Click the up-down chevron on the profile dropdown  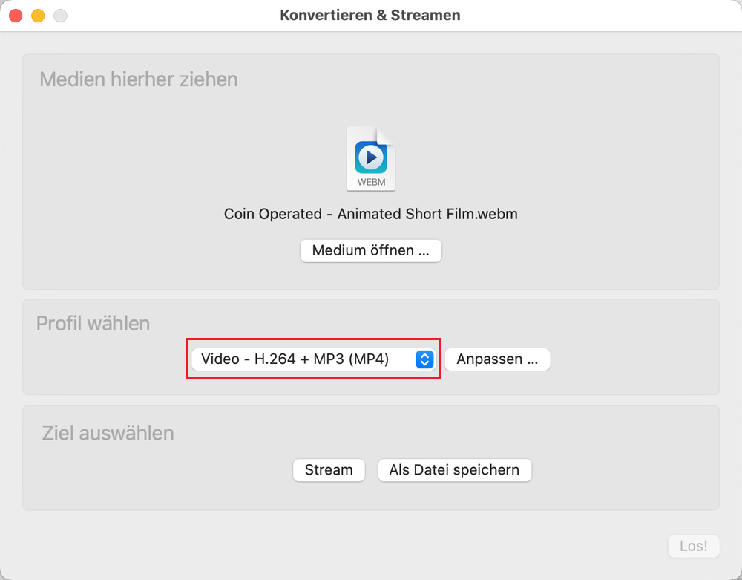[x=424, y=359]
